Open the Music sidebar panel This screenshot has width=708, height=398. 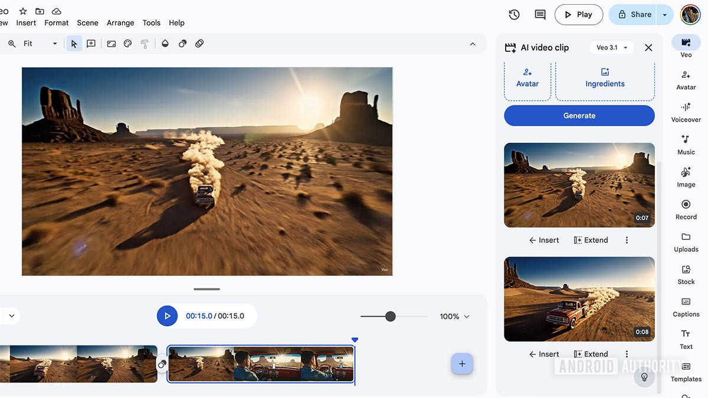click(686, 145)
